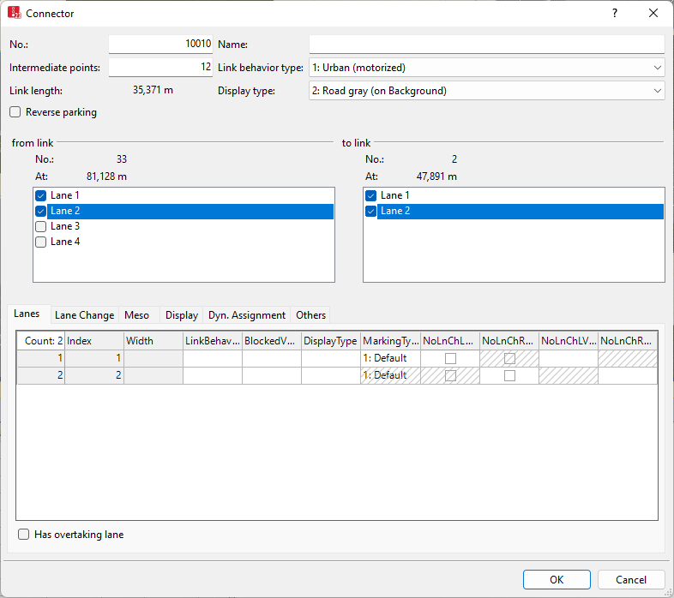The image size is (674, 598).
Task: Enable the Reverse parking checkbox
Action: pyautogui.click(x=15, y=112)
